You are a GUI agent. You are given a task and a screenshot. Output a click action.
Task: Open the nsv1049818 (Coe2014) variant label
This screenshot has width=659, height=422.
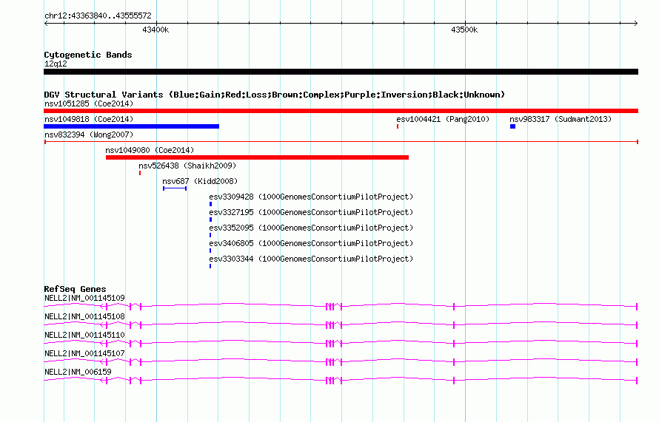(89, 119)
